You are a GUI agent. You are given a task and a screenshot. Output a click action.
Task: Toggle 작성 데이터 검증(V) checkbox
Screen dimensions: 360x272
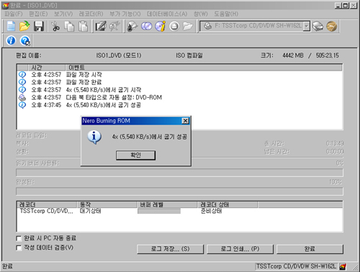(x=19, y=248)
